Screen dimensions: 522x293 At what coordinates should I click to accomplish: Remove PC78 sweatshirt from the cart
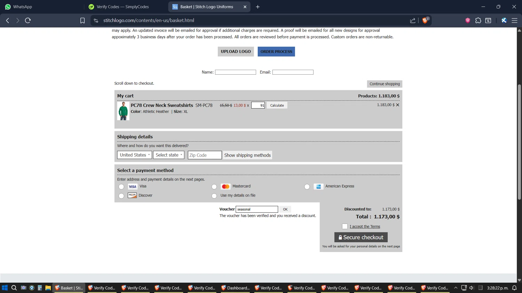397,105
